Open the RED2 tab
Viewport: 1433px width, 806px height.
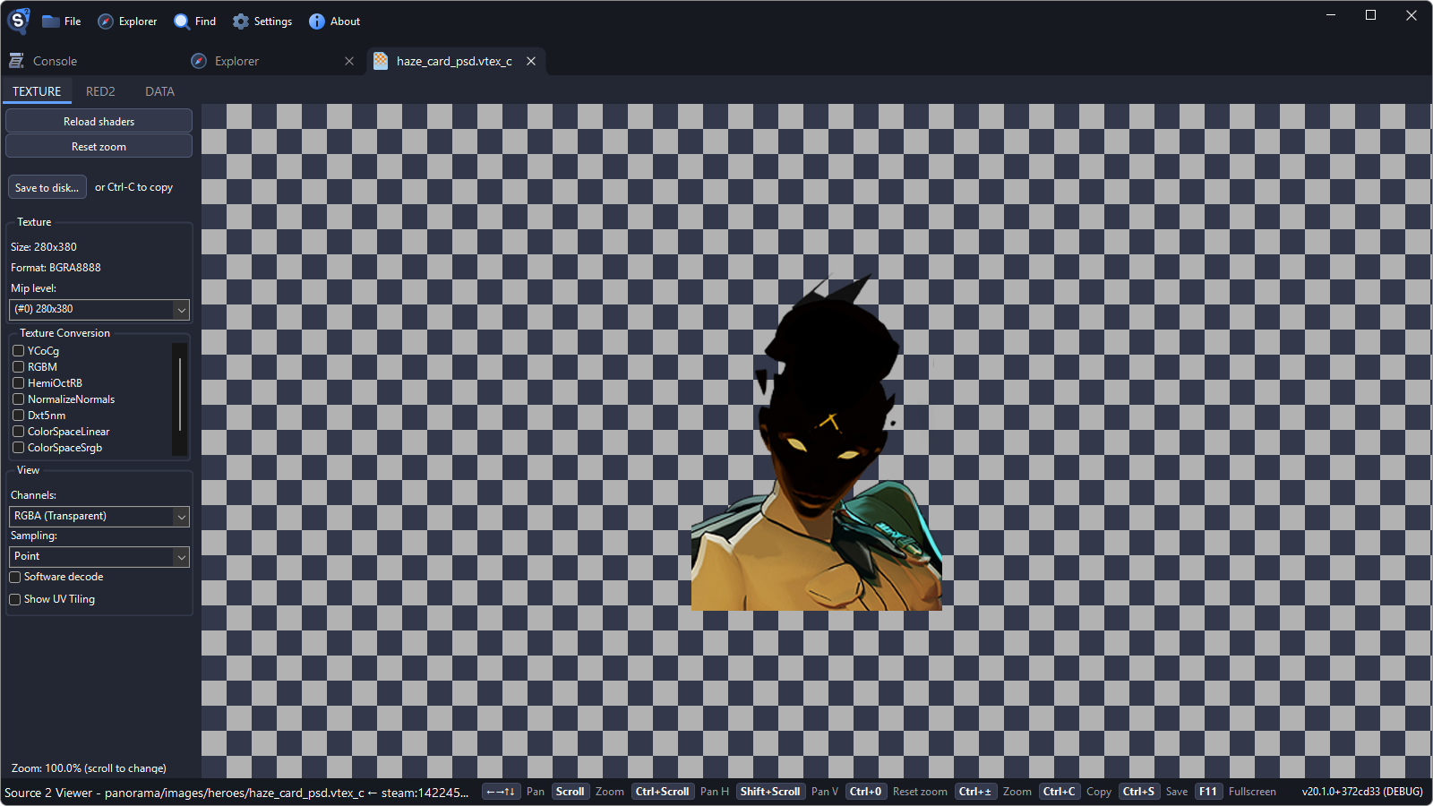(x=100, y=91)
